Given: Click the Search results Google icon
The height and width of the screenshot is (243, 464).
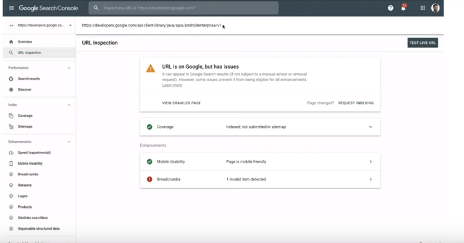Looking at the screenshot, I should coord(11,79).
